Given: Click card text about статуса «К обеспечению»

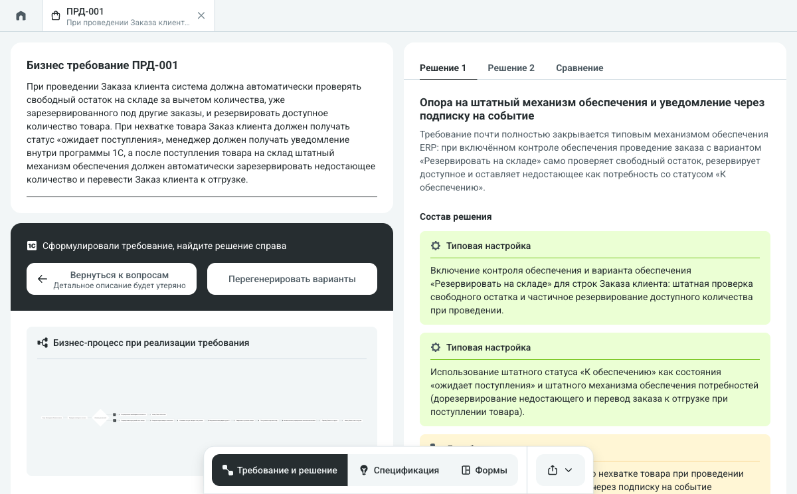Looking at the screenshot, I should click(594, 392).
